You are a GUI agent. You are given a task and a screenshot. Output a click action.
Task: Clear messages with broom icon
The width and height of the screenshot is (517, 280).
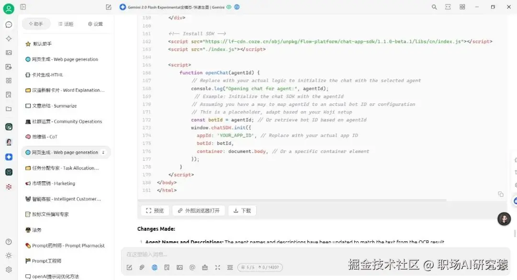tap(205, 268)
